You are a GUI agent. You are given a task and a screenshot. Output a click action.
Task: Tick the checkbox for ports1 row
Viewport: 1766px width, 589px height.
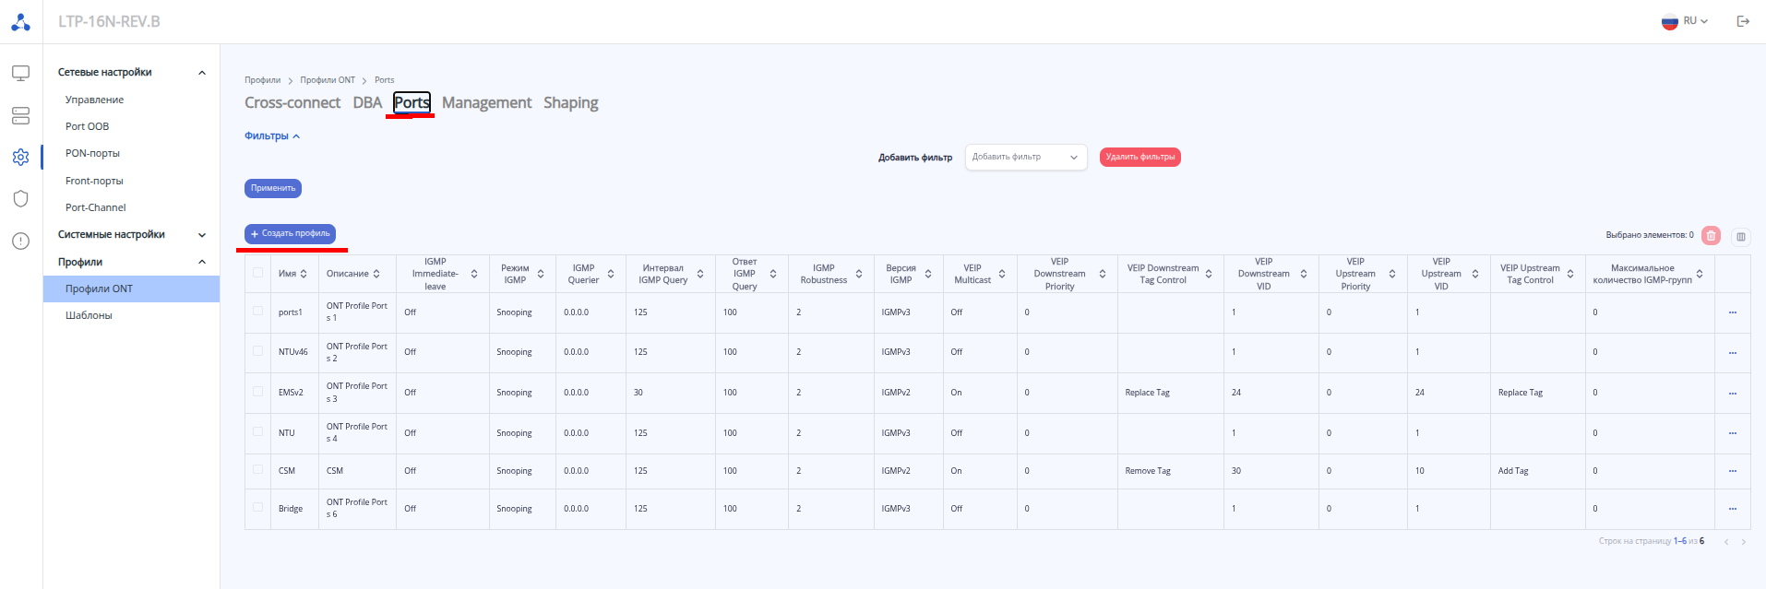[x=257, y=312]
